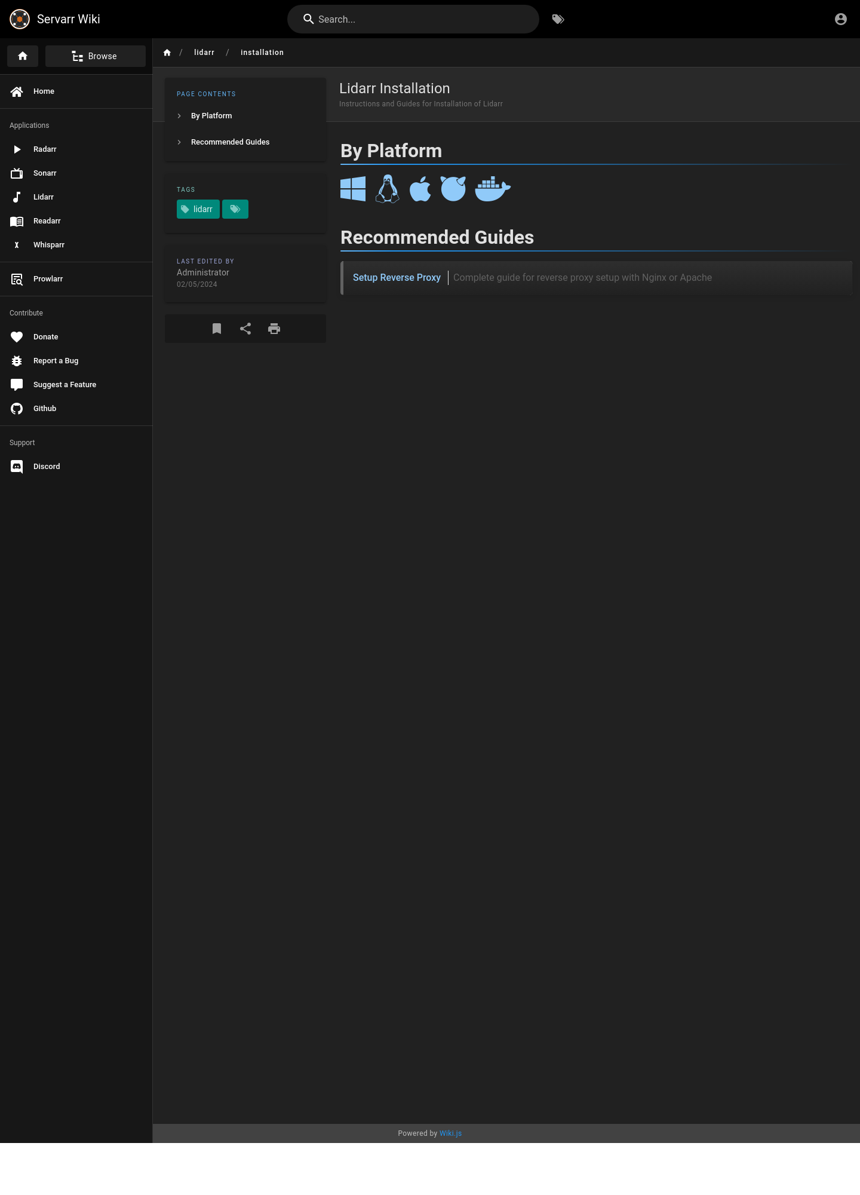Open the Browse navigation button
Screen dimensions: 860x1195
pos(96,56)
